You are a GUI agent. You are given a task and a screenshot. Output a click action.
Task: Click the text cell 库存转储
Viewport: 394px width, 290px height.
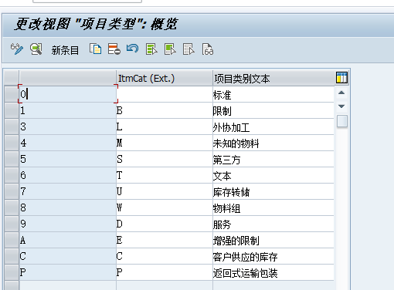273,191
